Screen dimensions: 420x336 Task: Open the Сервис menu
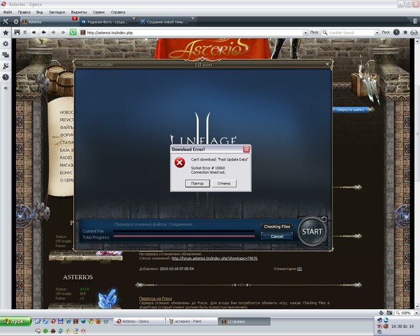coord(99,12)
